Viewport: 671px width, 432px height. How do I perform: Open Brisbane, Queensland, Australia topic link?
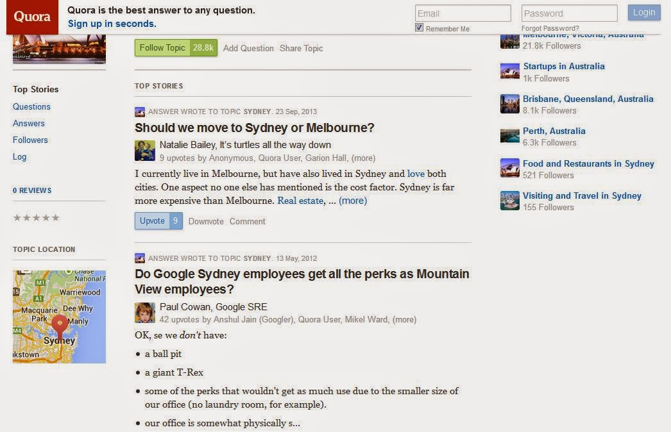tap(588, 99)
